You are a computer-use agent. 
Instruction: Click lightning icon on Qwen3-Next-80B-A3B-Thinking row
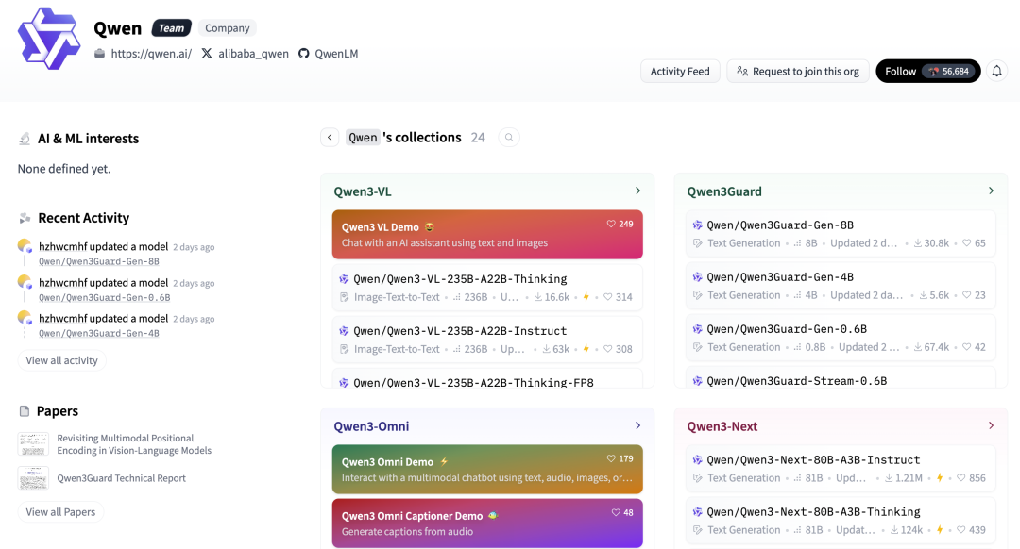pyautogui.click(x=940, y=529)
